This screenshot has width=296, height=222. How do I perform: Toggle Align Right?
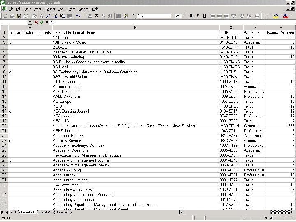click(x=227, y=16)
